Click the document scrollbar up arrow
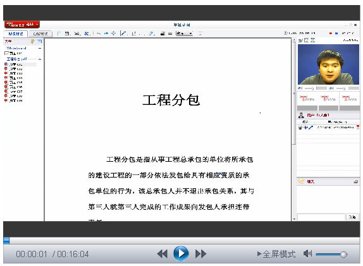This screenshot has width=363, height=266. coord(294,40)
